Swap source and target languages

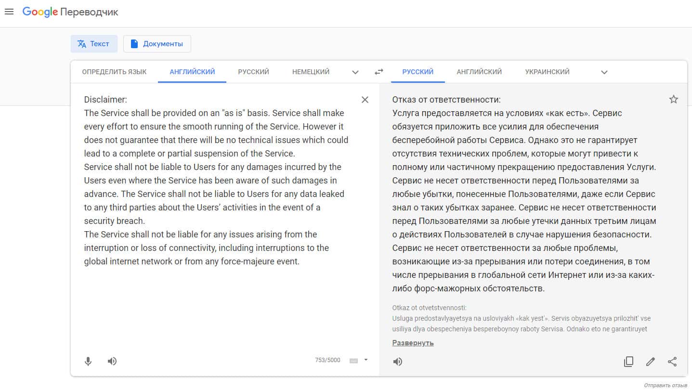click(379, 72)
